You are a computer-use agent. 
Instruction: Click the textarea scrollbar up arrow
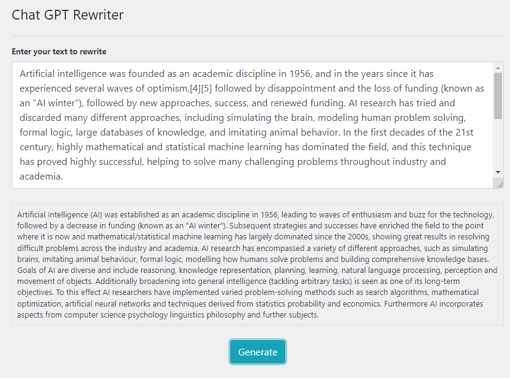(x=498, y=67)
